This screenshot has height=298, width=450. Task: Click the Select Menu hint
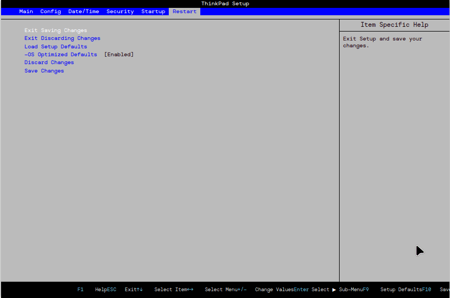(x=212, y=290)
